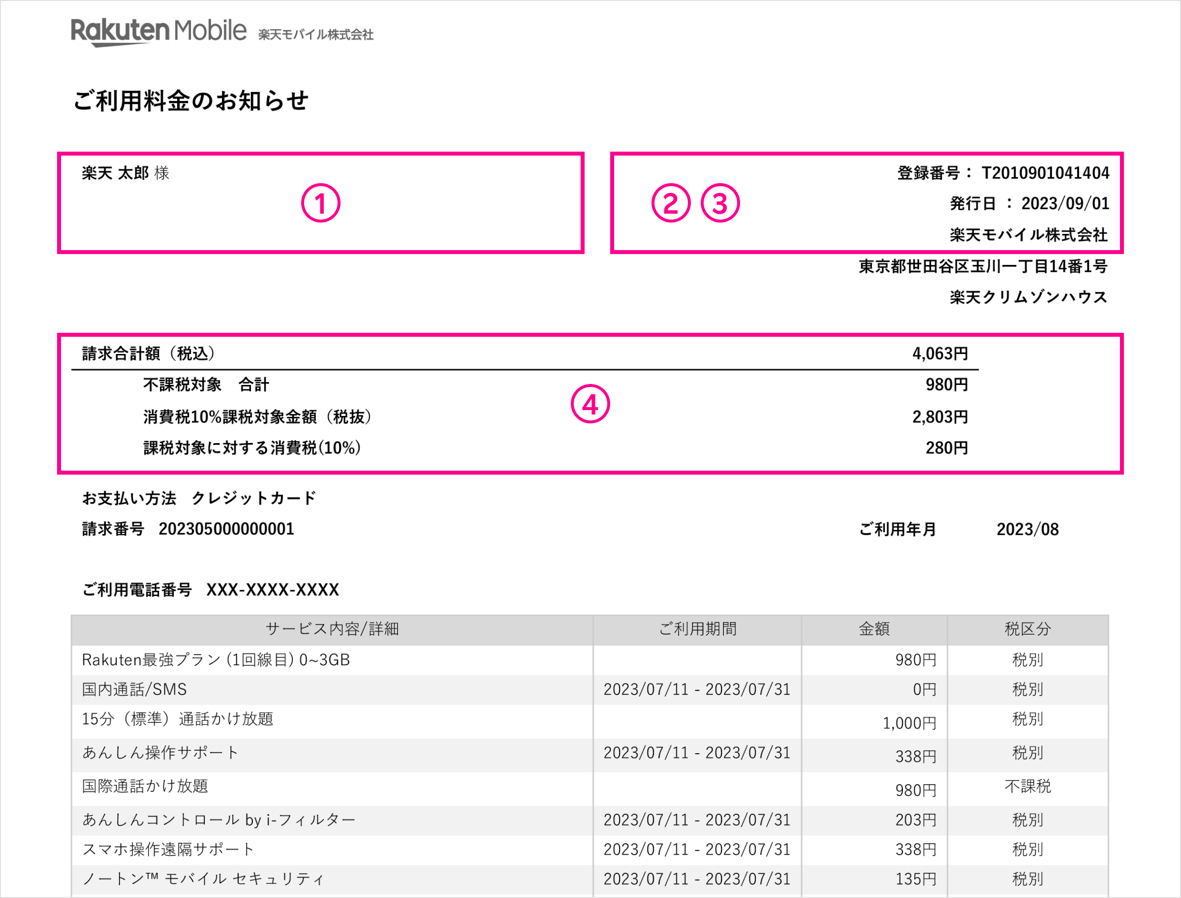Image resolution: width=1181 pixels, height=898 pixels.
Task: Click the consumption tax amount 280円
Action: click(946, 448)
